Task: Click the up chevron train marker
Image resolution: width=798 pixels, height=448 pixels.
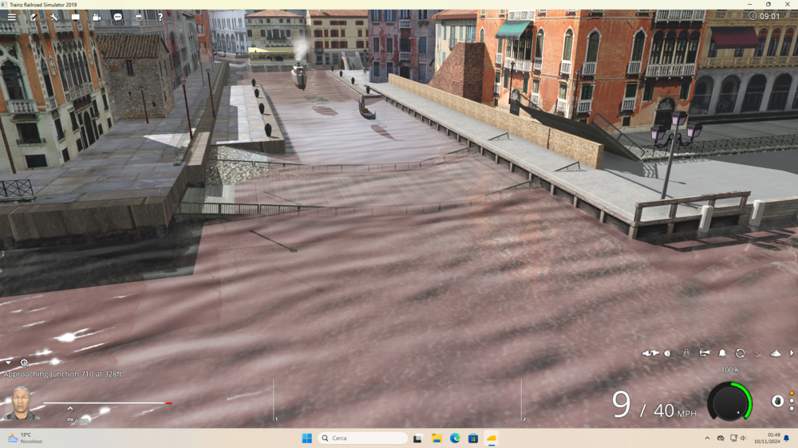Action: tap(70, 408)
